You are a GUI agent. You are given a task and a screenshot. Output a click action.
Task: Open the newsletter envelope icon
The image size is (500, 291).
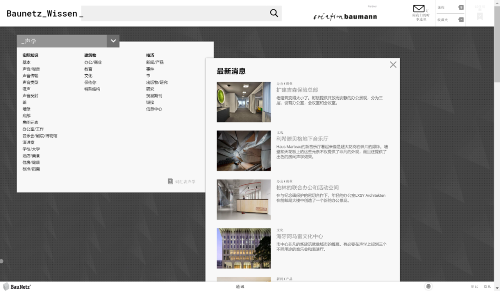point(419,9)
